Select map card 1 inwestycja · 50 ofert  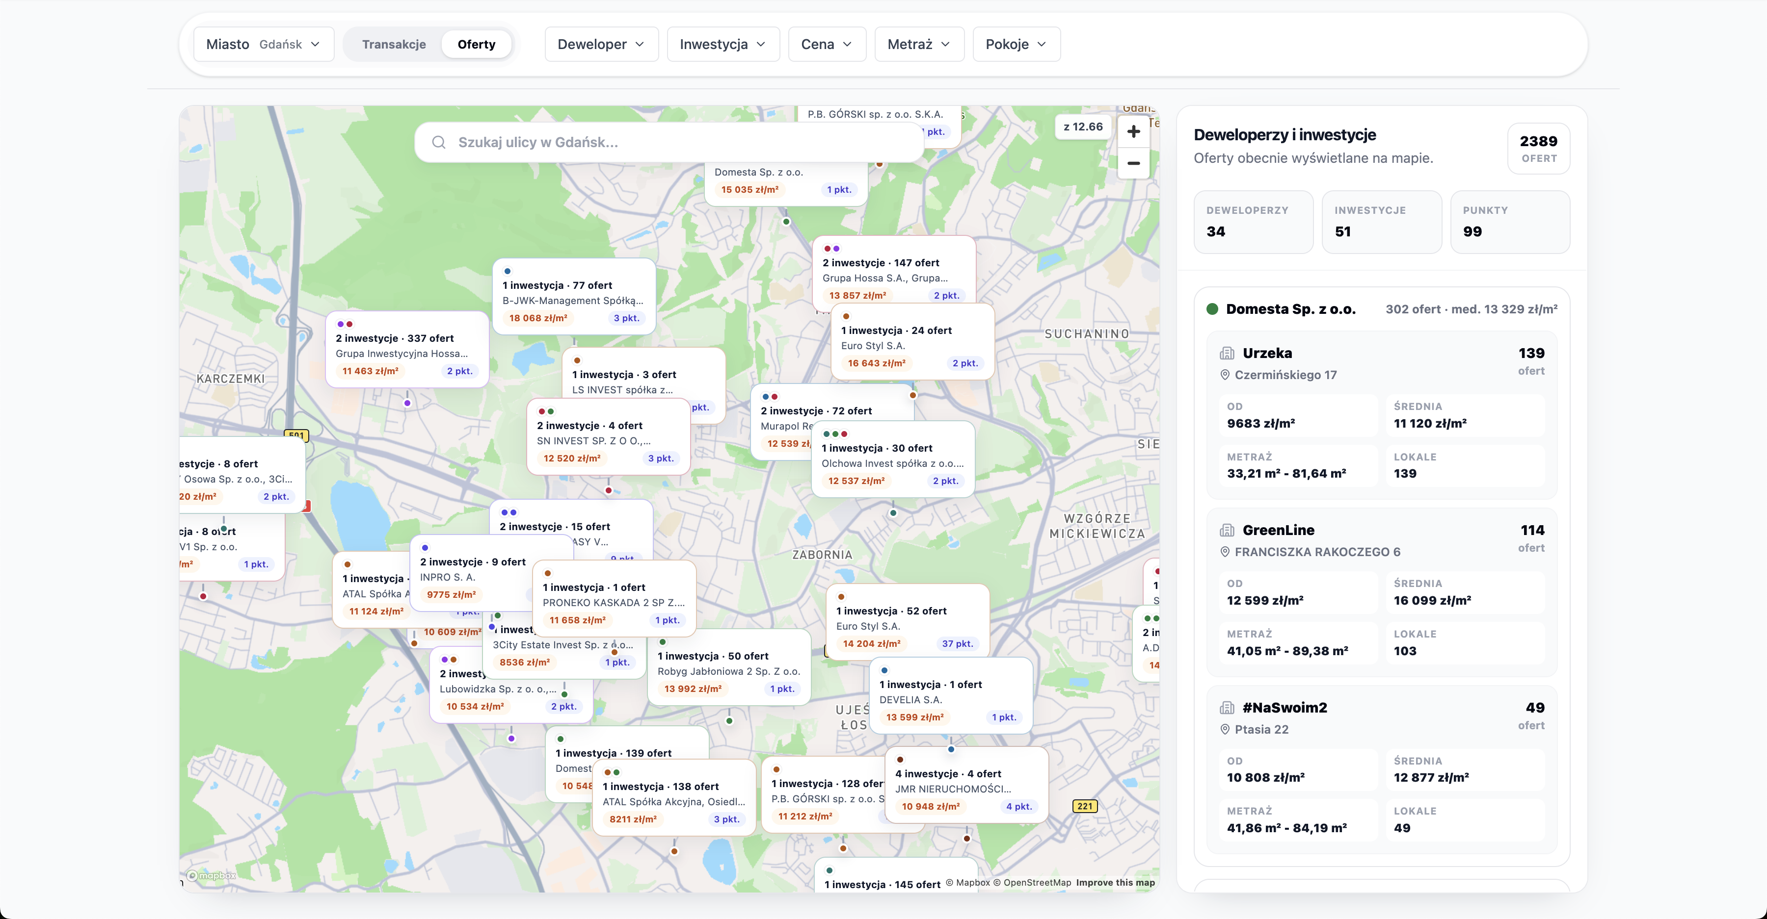pos(729,667)
